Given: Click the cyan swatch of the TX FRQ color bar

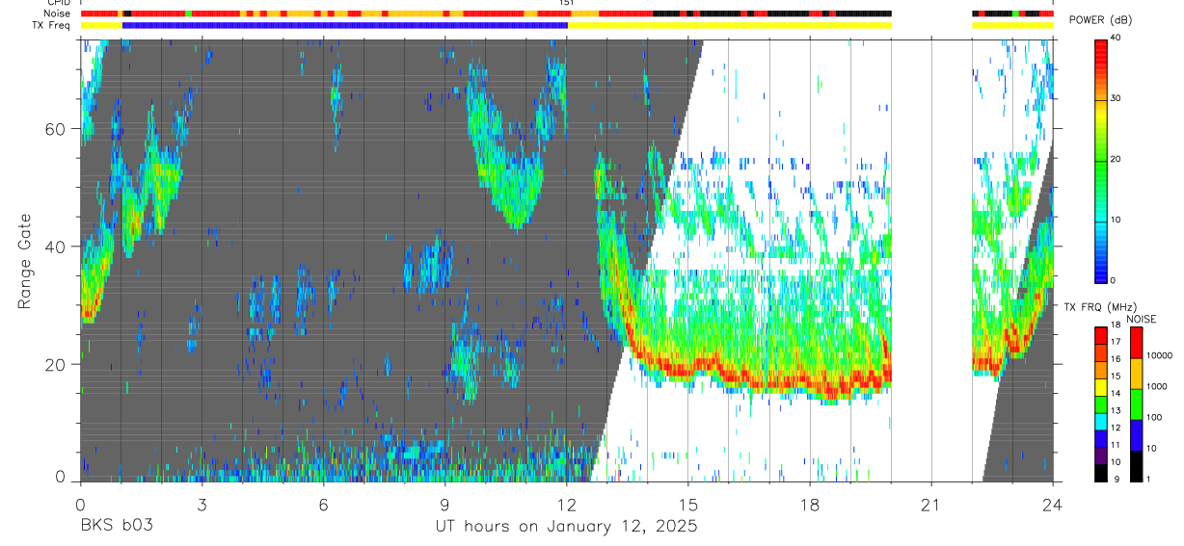Looking at the screenshot, I should click(x=1100, y=422).
